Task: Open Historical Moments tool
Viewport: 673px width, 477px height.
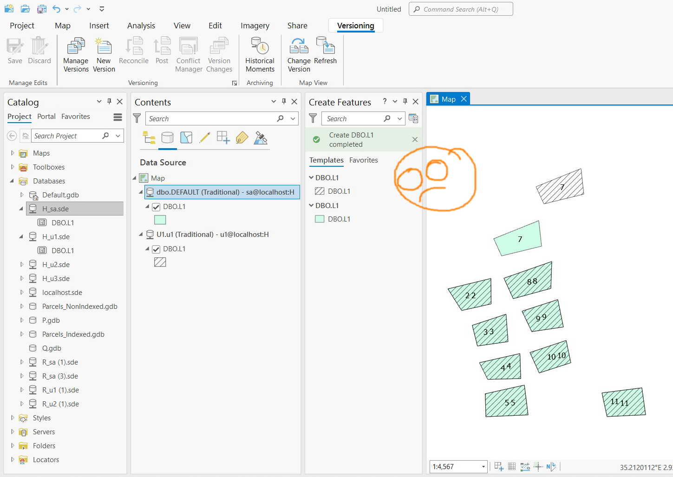Action: pos(260,55)
